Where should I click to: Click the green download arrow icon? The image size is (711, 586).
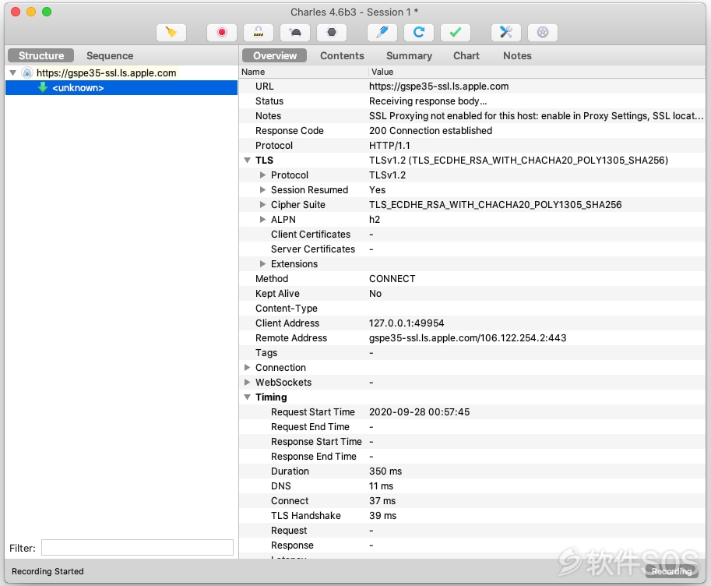(x=43, y=87)
